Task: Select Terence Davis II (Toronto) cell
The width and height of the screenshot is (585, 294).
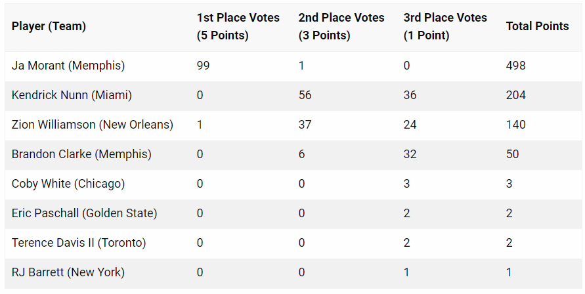Action: click(79, 243)
